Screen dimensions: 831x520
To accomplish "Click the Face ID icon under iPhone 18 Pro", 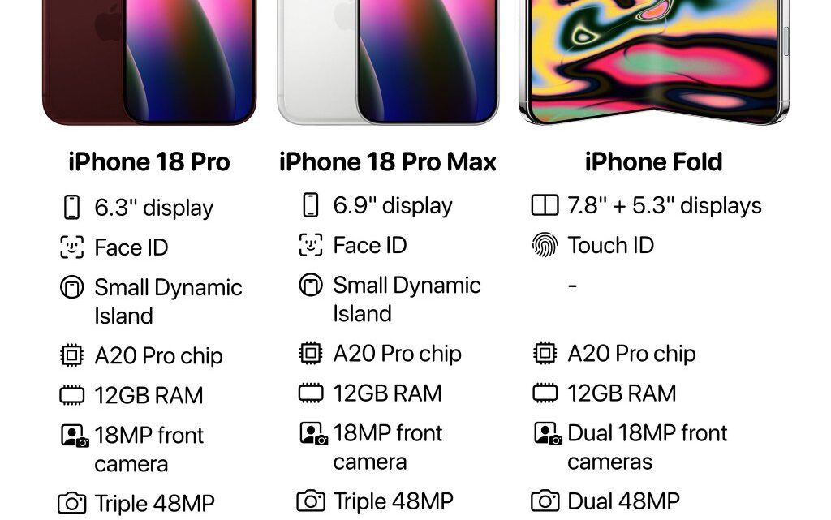I will [71, 247].
